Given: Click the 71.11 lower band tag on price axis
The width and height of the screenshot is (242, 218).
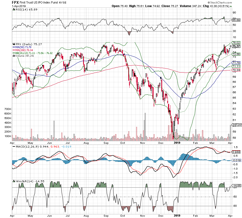Looking at the screenshot, I should [x=236, y=66].
